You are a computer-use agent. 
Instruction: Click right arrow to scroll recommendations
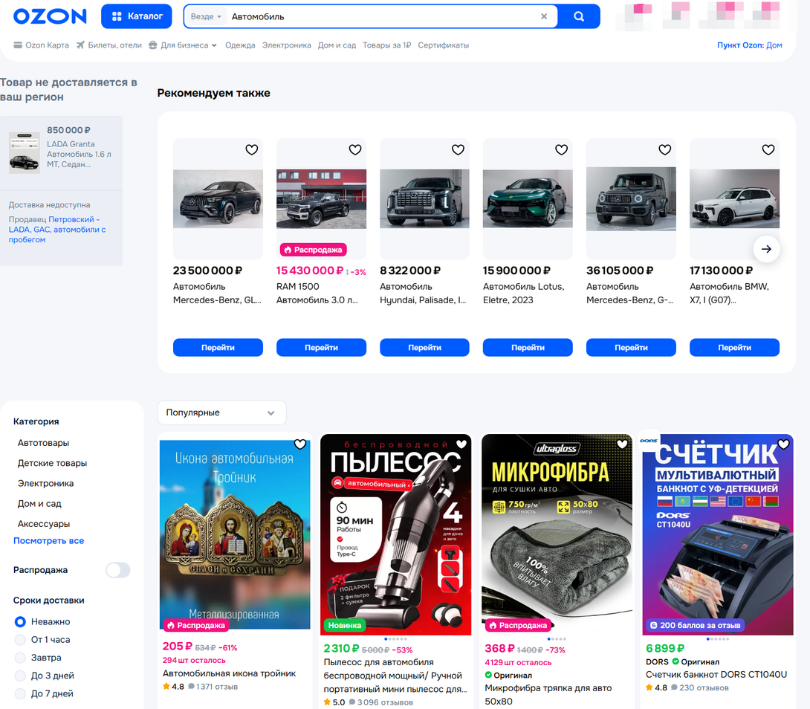pyautogui.click(x=766, y=249)
